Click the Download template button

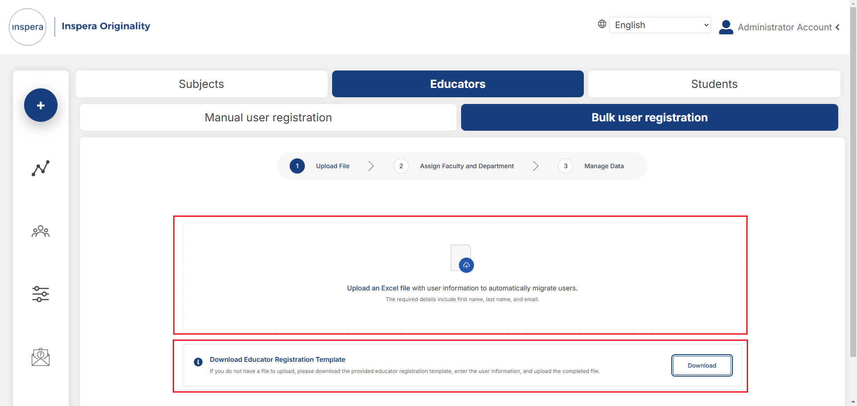click(x=702, y=365)
